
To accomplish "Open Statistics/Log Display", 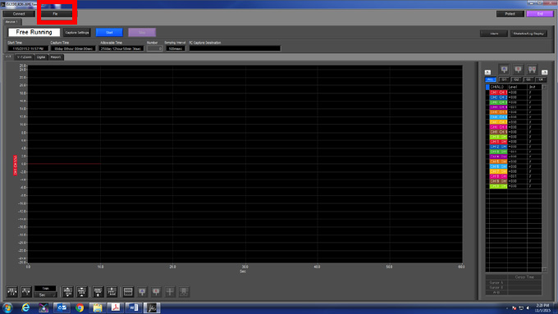I will click(x=528, y=34).
